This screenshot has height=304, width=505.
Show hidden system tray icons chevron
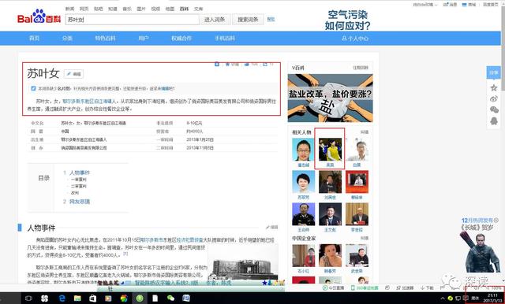(443, 298)
